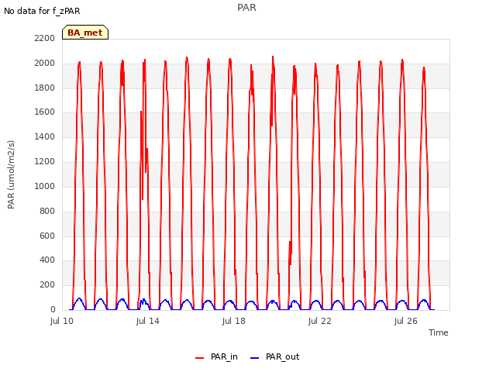
Task: Click the 200 y-axis tick label
Action: [x=47, y=284]
